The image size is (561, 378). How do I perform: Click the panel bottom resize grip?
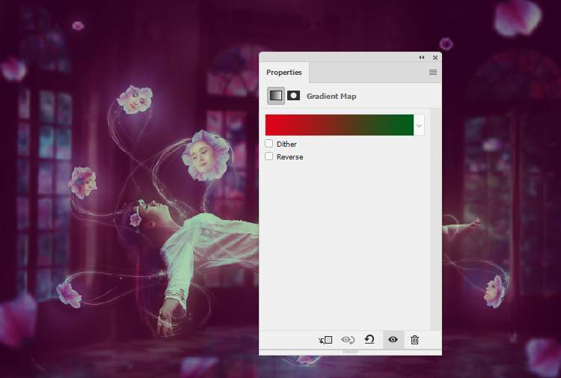(350, 352)
